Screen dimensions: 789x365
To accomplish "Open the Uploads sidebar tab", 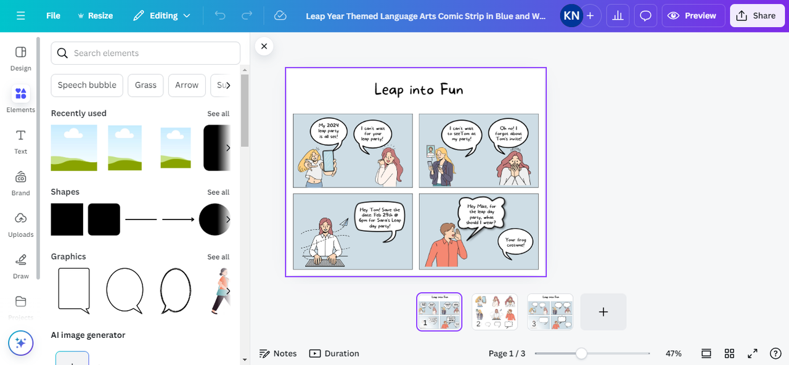I will pos(21,224).
